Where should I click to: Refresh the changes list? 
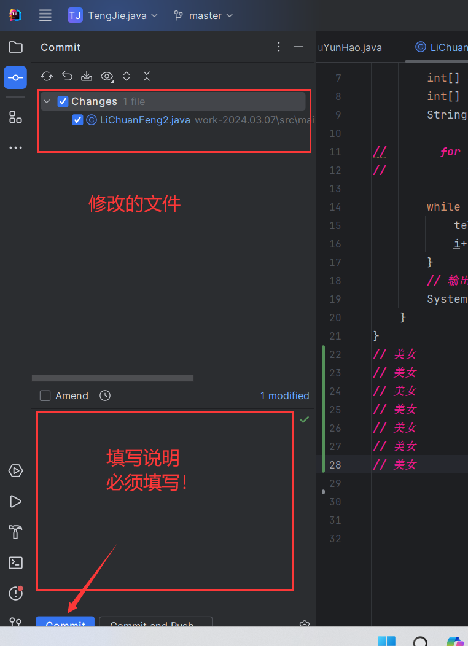pyautogui.click(x=47, y=76)
